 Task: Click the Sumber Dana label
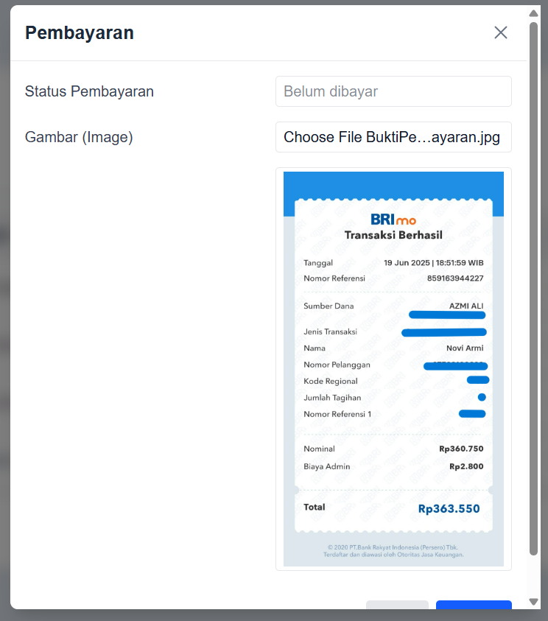coord(329,306)
